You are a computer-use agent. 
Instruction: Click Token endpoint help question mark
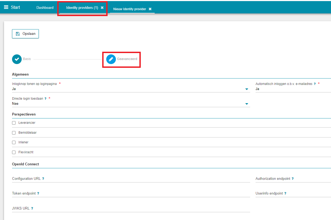pos(38,193)
